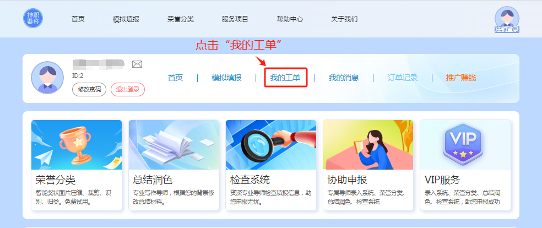This screenshot has width=542, height=228.
Task: Click the red 退出登录 button
Action: coord(128,89)
